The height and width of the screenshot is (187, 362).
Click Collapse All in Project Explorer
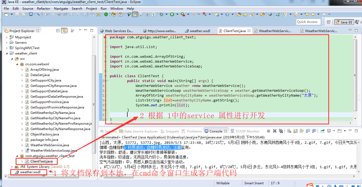[58, 31]
